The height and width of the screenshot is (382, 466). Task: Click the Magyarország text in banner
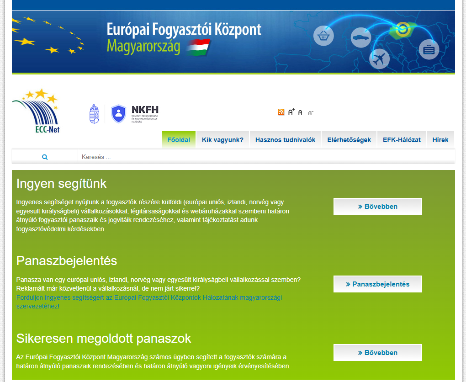[x=143, y=47]
